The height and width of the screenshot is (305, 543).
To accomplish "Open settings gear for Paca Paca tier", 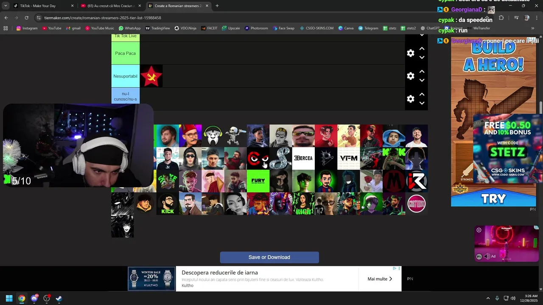I will [x=410, y=53].
